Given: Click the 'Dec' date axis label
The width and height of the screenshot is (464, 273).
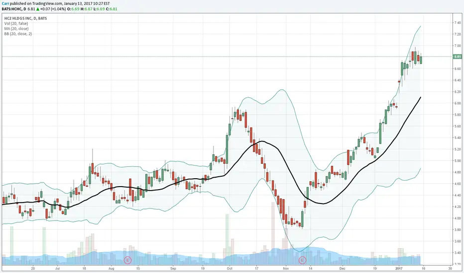Looking at the screenshot, I should pyautogui.click(x=343, y=269).
